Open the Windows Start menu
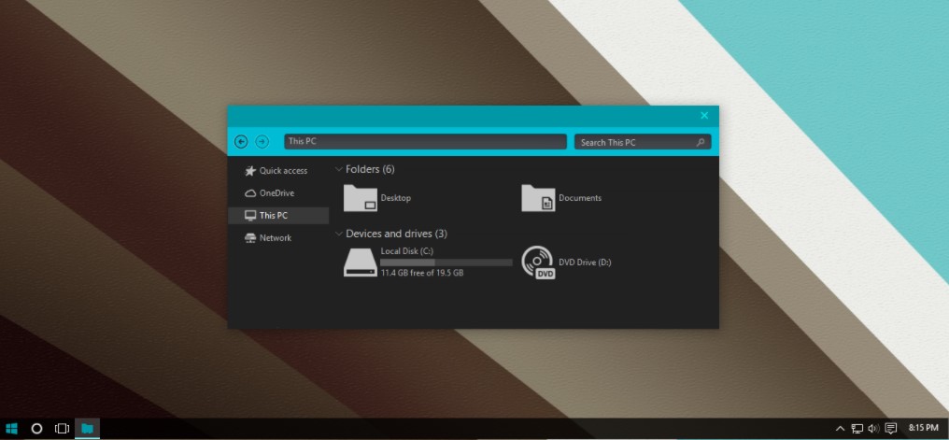The image size is (949, 440). (x=12, y=428)
